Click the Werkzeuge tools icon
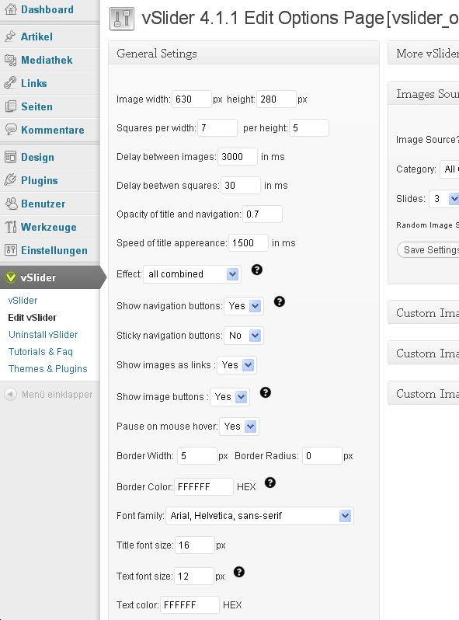 (11, 227)
